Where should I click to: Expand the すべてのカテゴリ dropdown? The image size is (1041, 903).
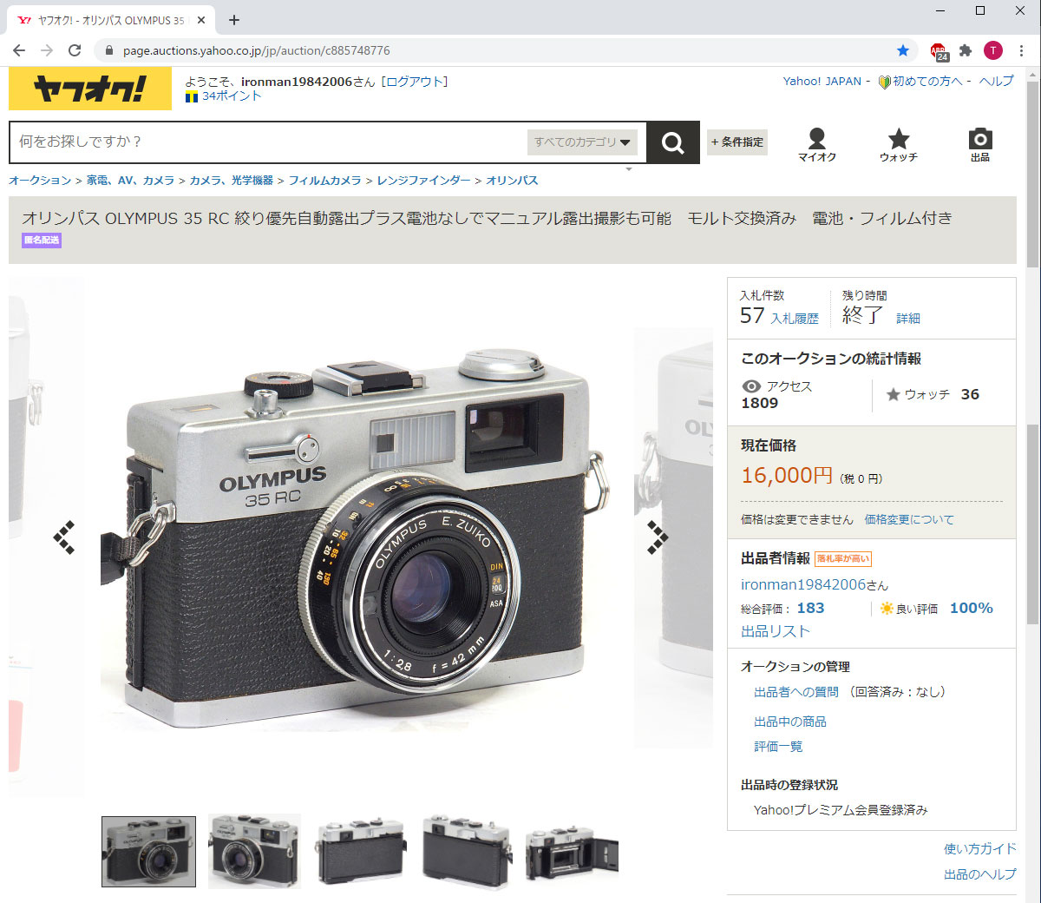[x=582, y=142]
